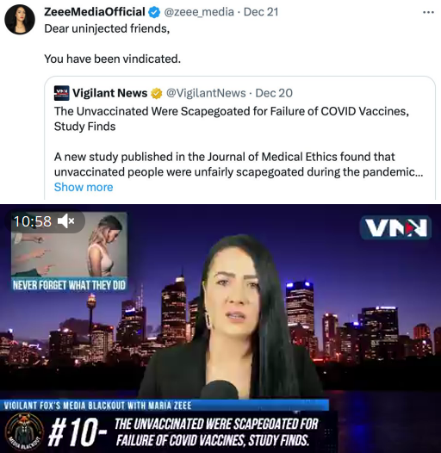The height and width of the screenshot is (453, 441).
Task: Click the 10:58 video duration label
Action: 33,221
